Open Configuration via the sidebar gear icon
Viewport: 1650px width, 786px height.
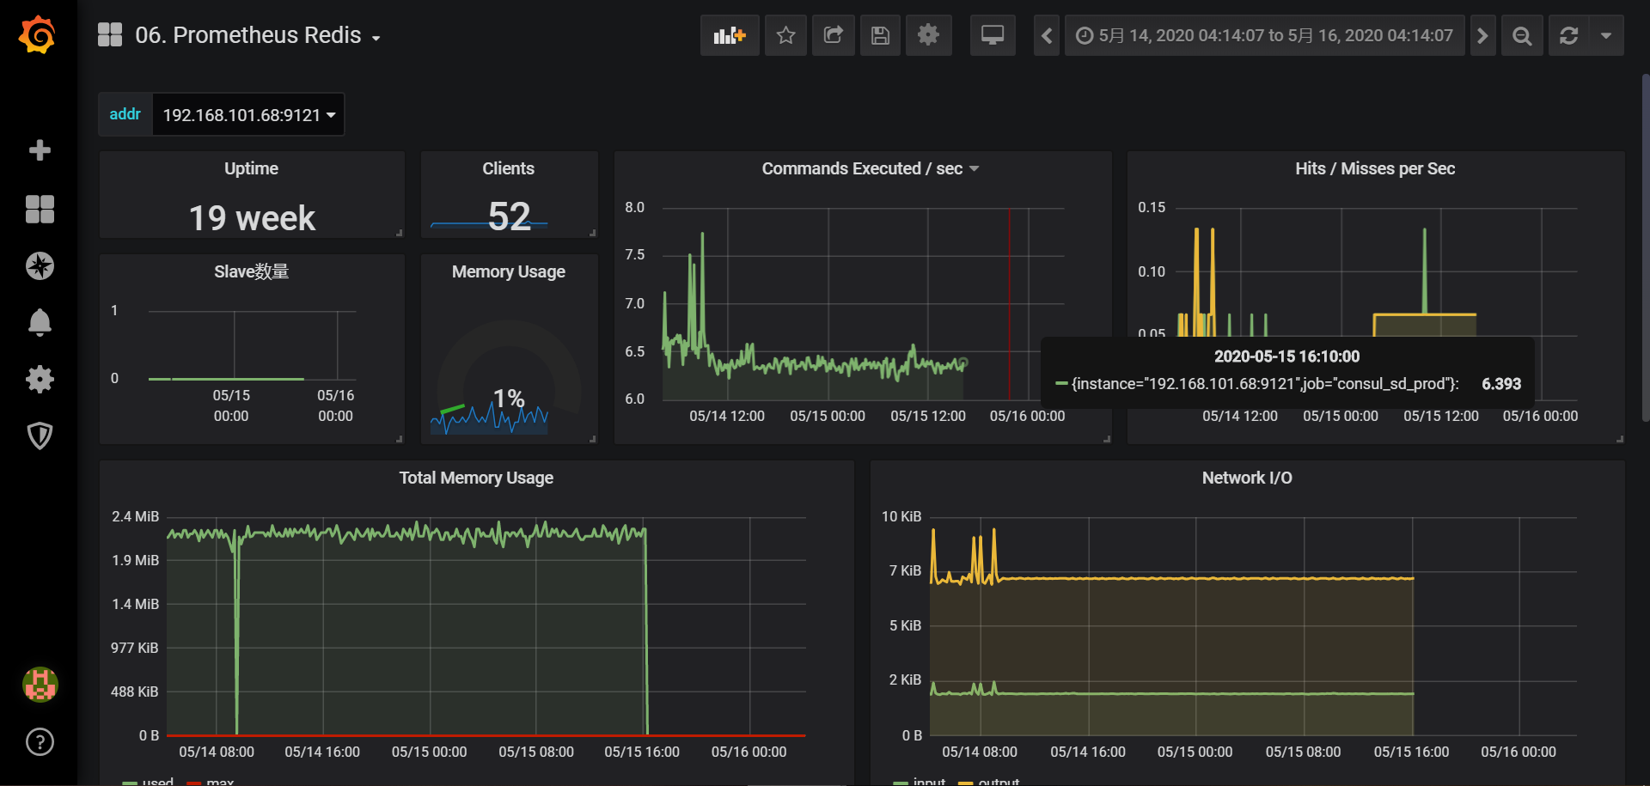[40, 379]
